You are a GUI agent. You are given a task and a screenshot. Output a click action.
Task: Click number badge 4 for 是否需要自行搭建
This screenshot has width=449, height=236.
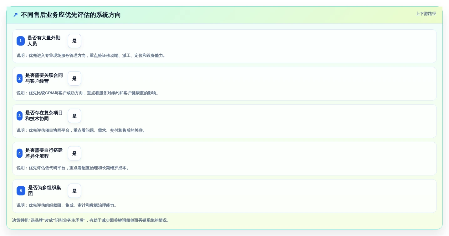click(x=19, y=153)
